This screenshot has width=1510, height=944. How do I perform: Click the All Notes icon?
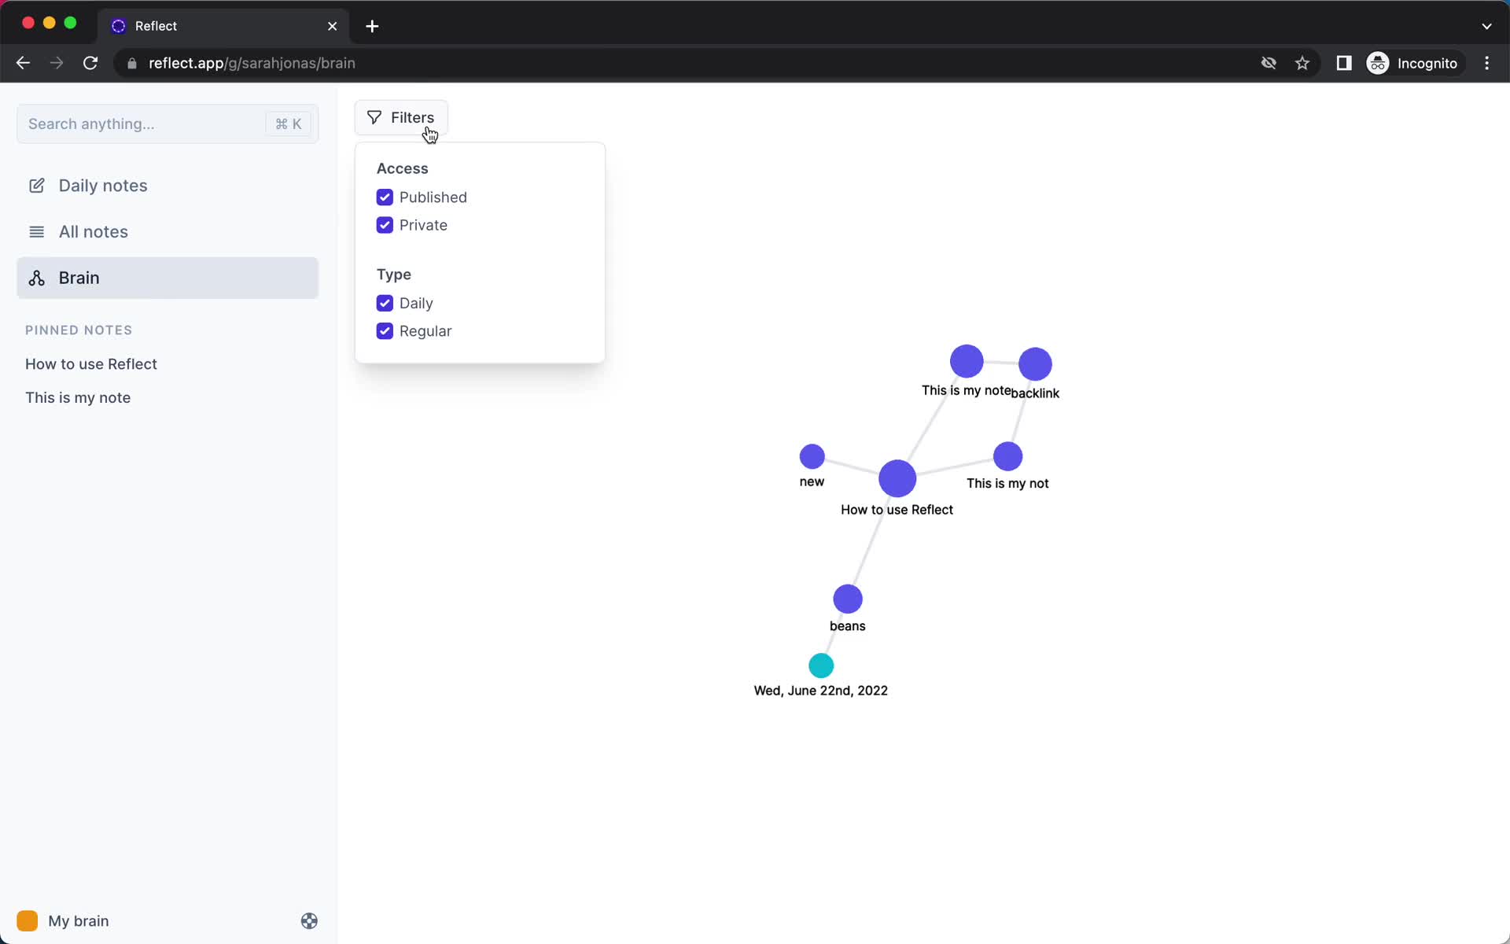click(x=36, y=231)
